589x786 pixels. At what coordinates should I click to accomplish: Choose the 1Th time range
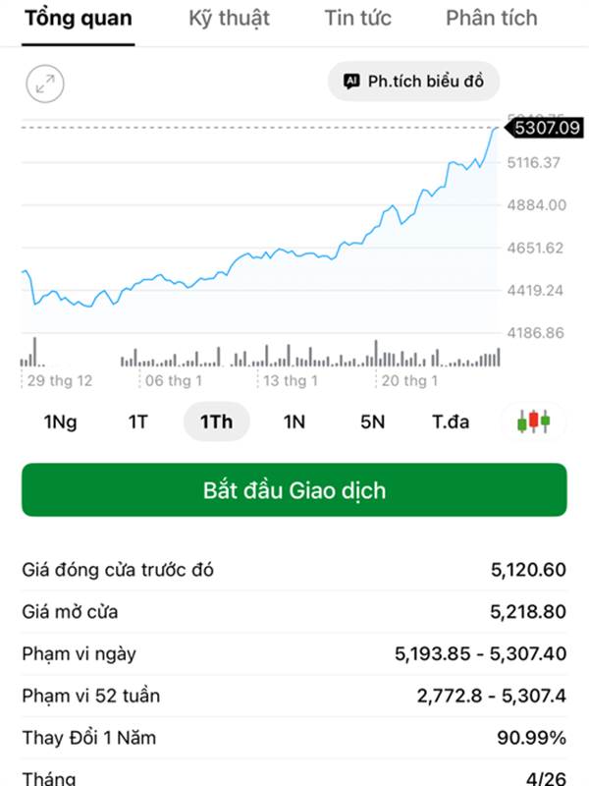[x=216, y=421]
